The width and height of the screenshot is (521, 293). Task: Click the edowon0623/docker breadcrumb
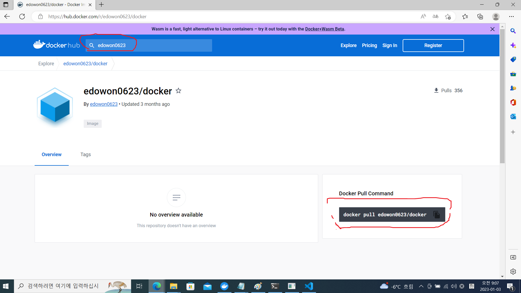(x=85, y=63)
